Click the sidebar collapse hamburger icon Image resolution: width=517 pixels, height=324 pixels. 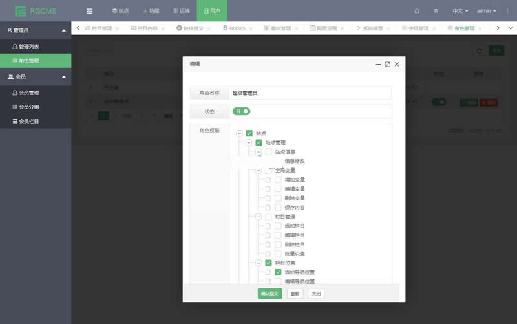[x=89, y=11]
